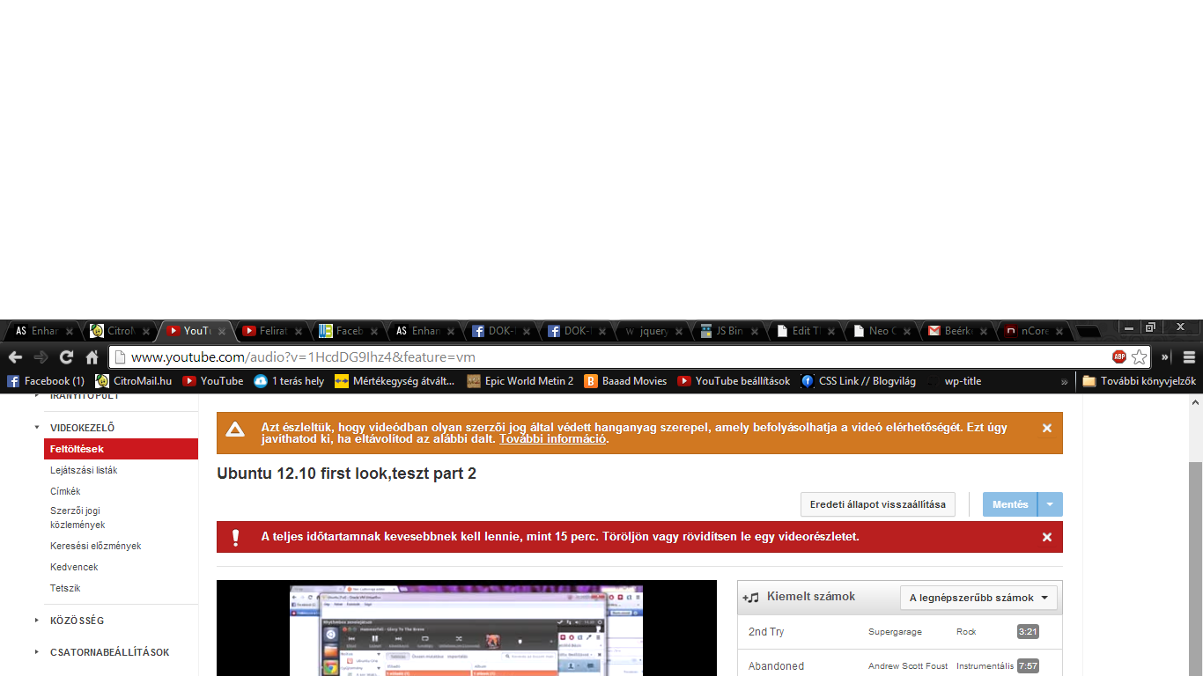This screenshot has width=1203, height=676.
Task: Click the orange warning triangle icon
Action: pos(235,430)
